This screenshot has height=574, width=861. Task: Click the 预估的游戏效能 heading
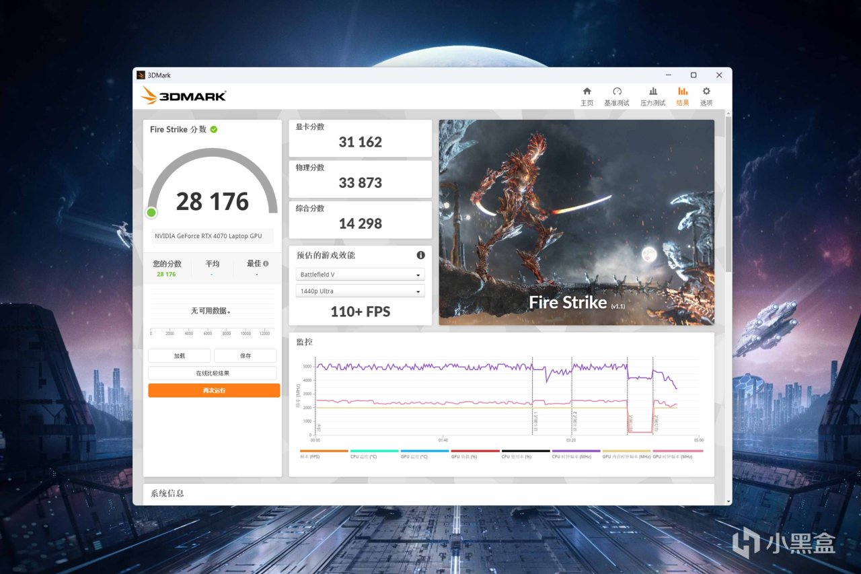pos(326,255)
